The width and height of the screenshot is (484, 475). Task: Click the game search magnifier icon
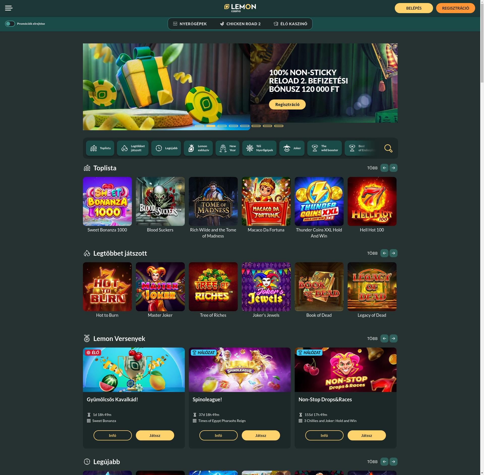pos(388,148)
